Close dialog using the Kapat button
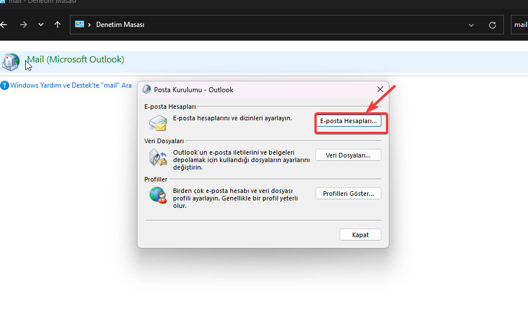Viewport: 528px width, 323px height. point(360,235)
